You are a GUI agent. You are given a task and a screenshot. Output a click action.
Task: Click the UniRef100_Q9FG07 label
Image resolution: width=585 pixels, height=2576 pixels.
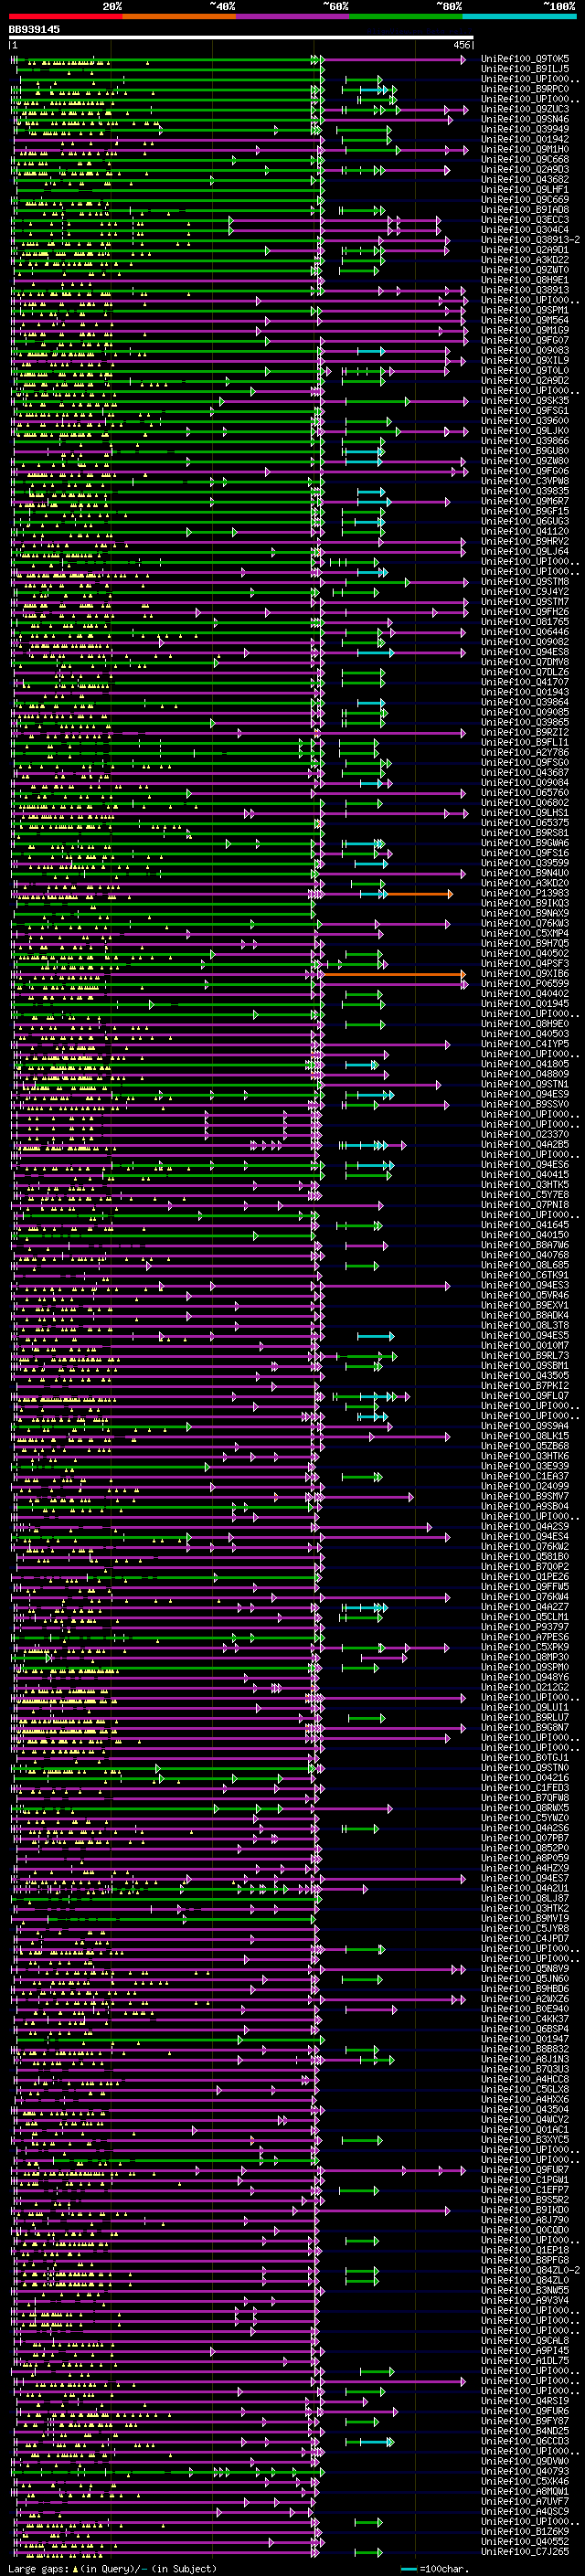(525, 340)
